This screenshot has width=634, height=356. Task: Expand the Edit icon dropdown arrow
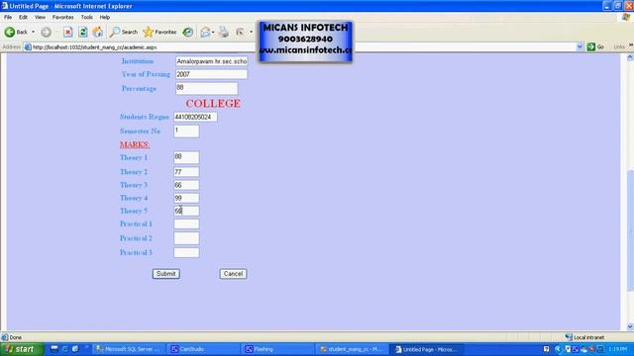coord(251,32)
